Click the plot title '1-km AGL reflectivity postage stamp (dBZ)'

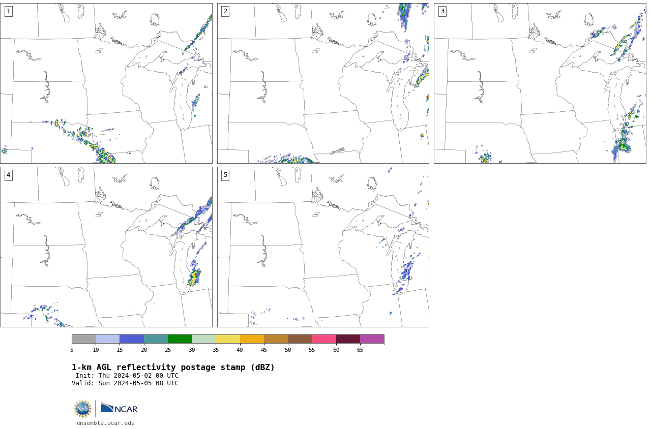click(173, 367)
